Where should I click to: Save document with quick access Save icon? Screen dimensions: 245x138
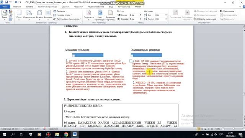click(7, 2)
